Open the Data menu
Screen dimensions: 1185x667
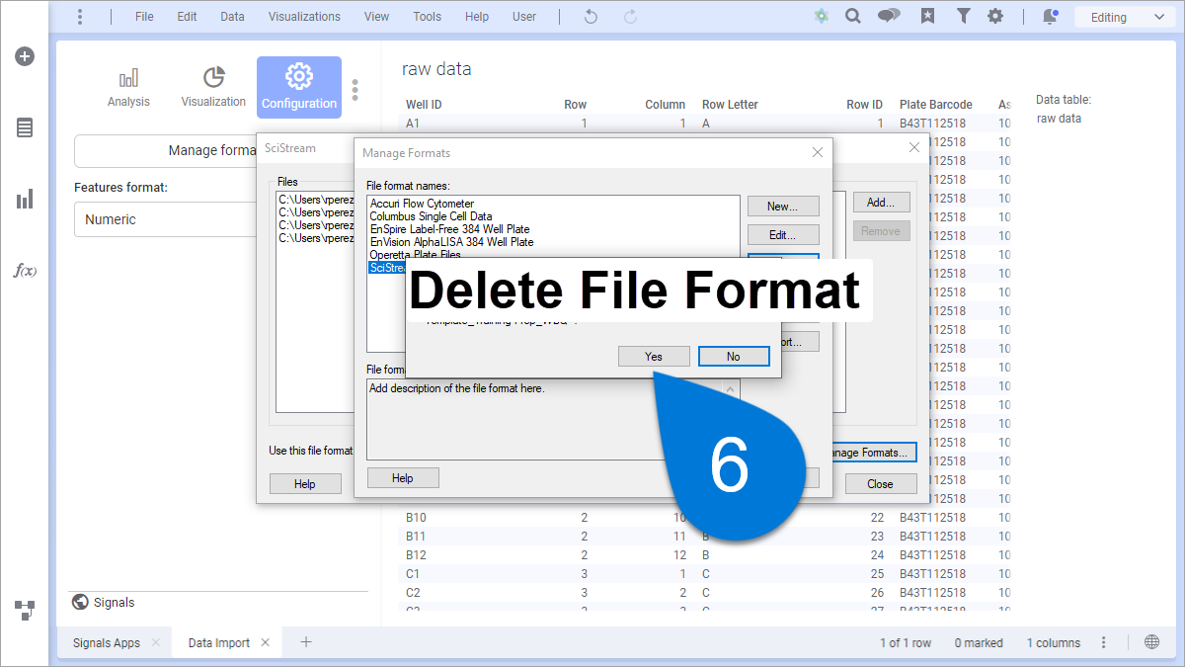click(232, 17)
